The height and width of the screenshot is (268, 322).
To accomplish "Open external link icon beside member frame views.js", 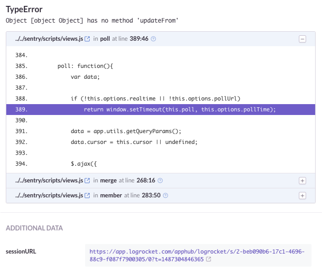I will coord(87,196).
